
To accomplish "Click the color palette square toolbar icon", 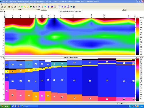I will pos(52,7).
